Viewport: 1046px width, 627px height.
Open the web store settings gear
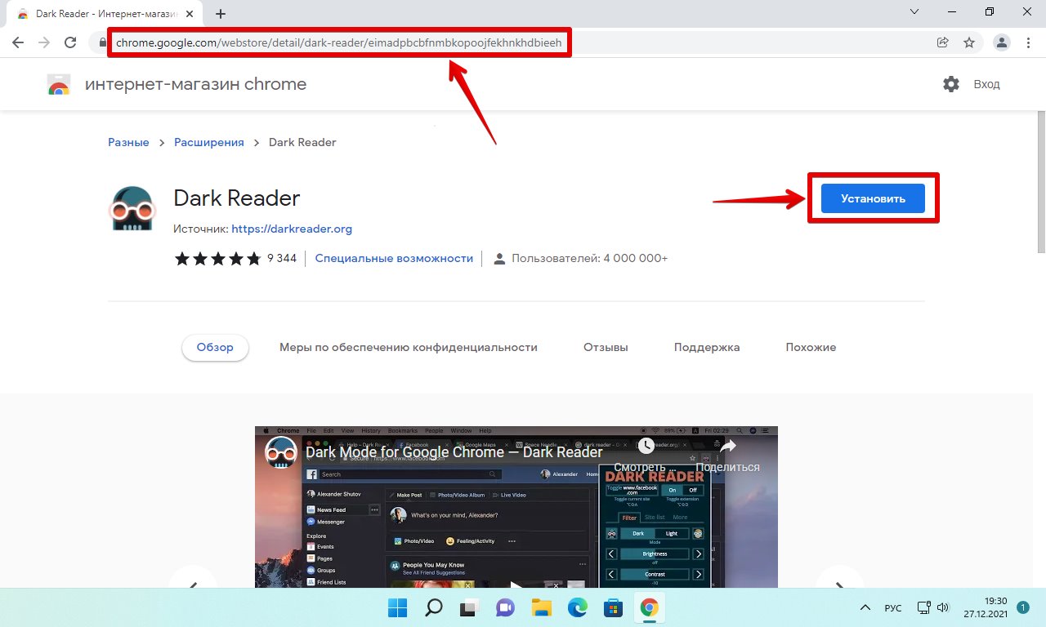[951, 84]
